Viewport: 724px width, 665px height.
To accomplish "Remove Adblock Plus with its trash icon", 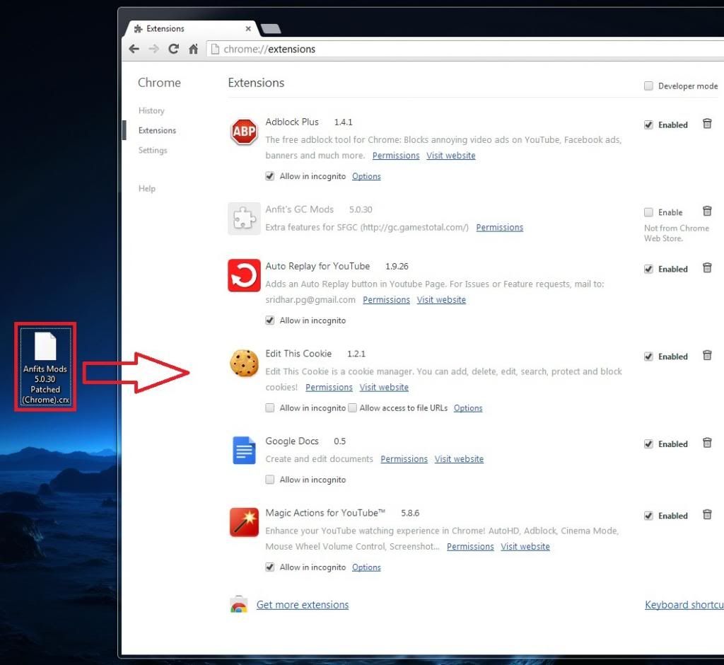I will 707,123.
